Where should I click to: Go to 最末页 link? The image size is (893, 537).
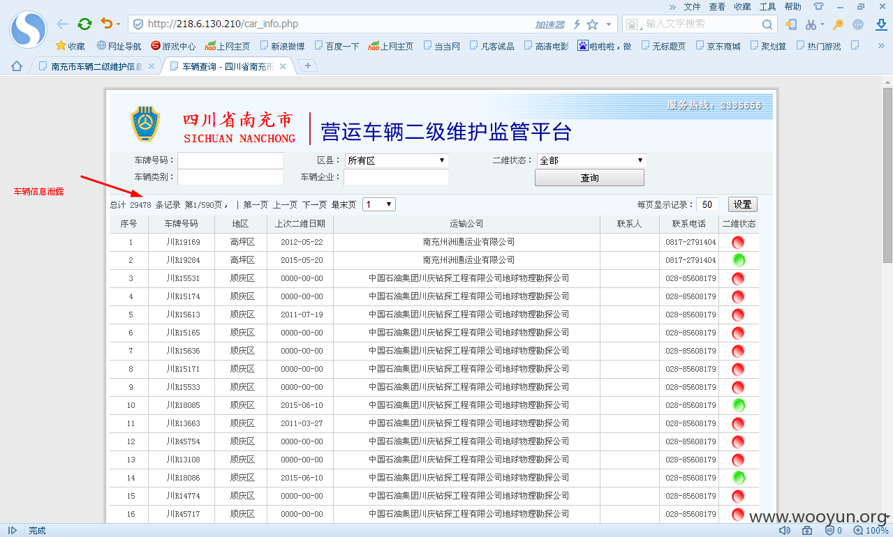(x=344, y=204)
